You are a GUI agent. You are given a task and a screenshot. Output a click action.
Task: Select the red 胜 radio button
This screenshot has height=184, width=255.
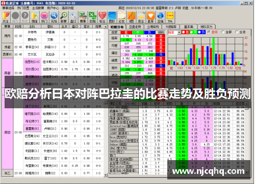[184, 32]
